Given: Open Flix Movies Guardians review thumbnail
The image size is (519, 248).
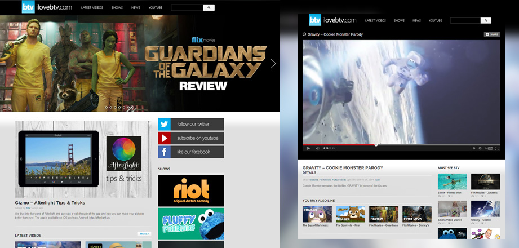Looking at the screenshot, I should point(384,214).
